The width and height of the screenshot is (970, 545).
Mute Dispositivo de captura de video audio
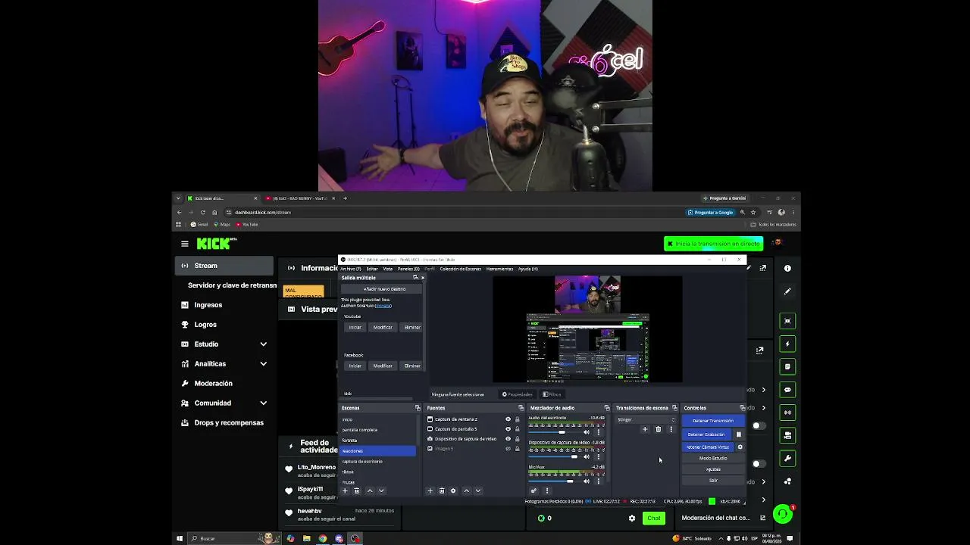586,456
